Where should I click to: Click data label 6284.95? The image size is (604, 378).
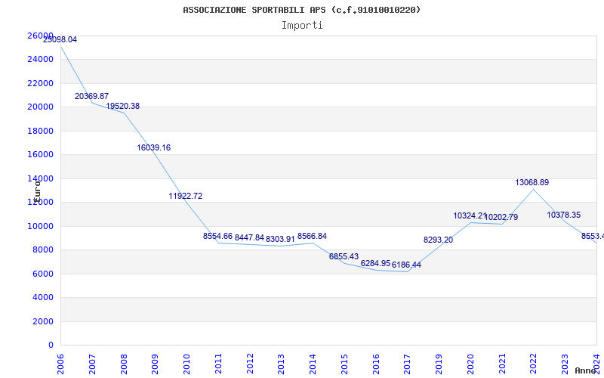[x=375, y=263]
